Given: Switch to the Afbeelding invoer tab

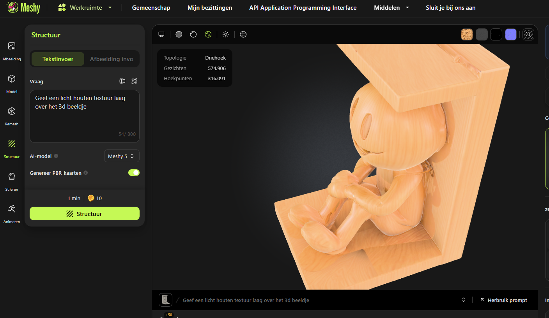Looking at the screenshot, I should pyautogui.click(x=112, y=59).
